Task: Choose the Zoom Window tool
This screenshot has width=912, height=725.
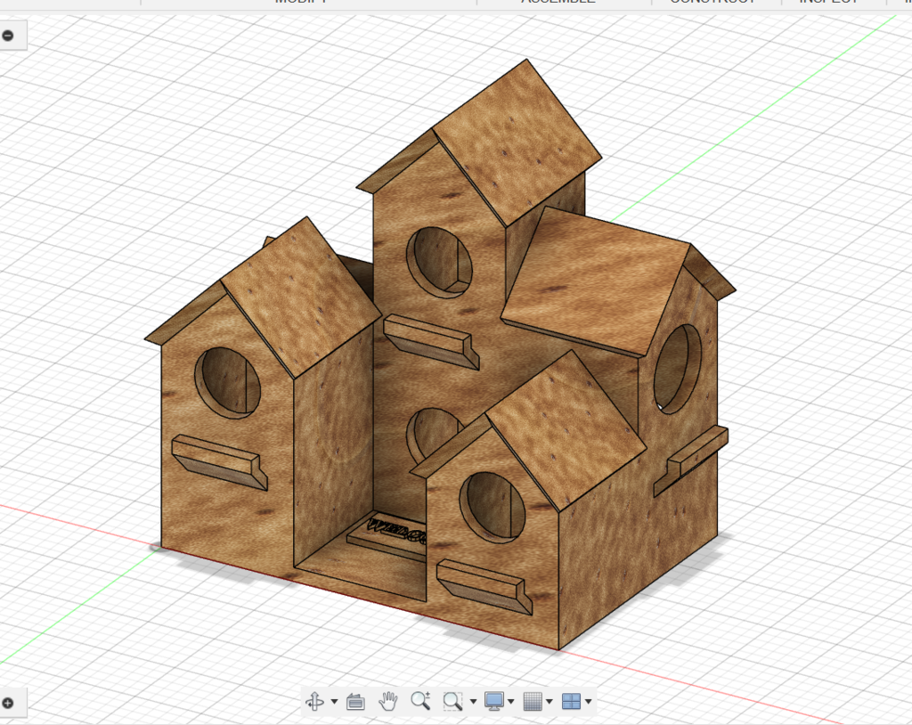Action: pos(452,701)
